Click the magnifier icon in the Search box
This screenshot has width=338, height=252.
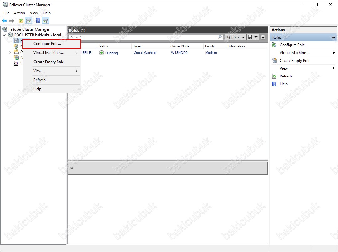(x=220, y=37)
